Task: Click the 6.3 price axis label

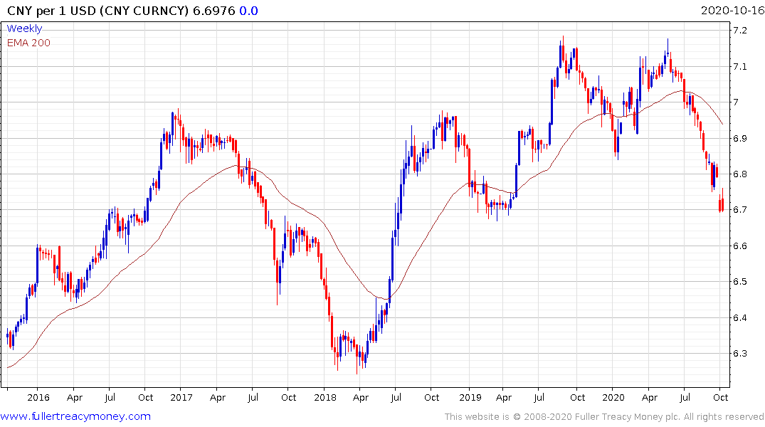Action: click(740, 353)
